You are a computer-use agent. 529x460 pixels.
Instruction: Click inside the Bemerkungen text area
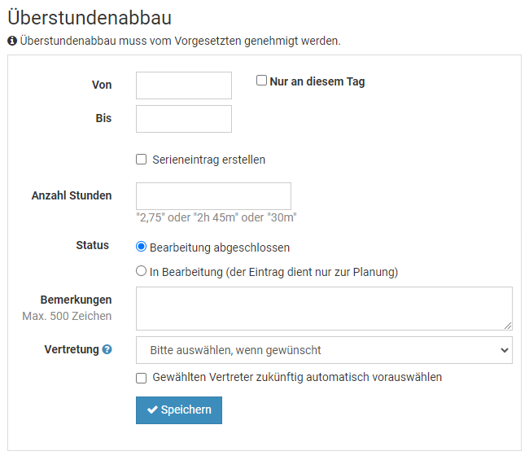[x=324, y=308]
